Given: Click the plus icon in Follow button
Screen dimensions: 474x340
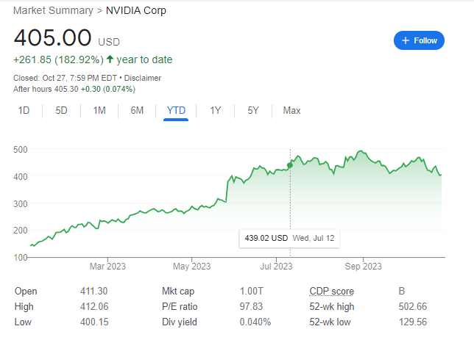Looking at the screenshot, I should [x=406, y=40].
